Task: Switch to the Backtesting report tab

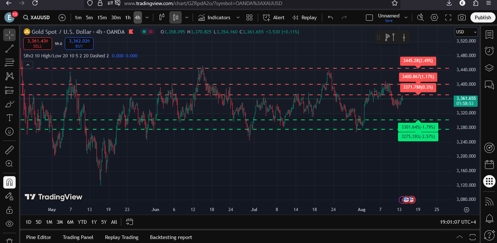Action: point(171,237)
